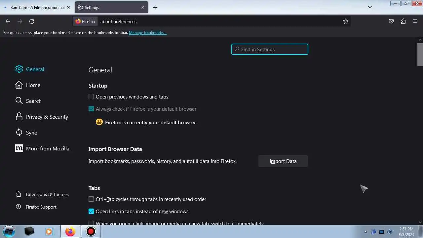Click the padlock icon beside Privacy & Security
Screen dimensions: 423x238
point(19,117)
